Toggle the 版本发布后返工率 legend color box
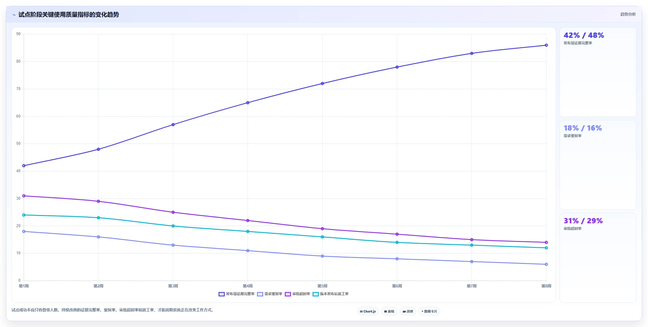Screen dimensions: 648x327 click(316, 294)
